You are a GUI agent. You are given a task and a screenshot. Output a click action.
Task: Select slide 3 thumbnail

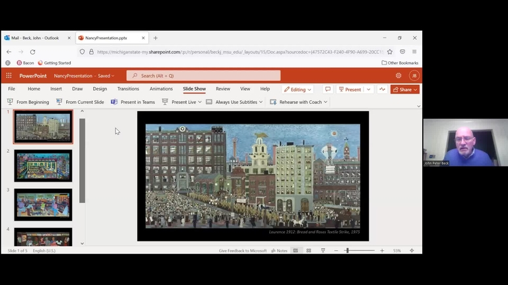(43, 205)
